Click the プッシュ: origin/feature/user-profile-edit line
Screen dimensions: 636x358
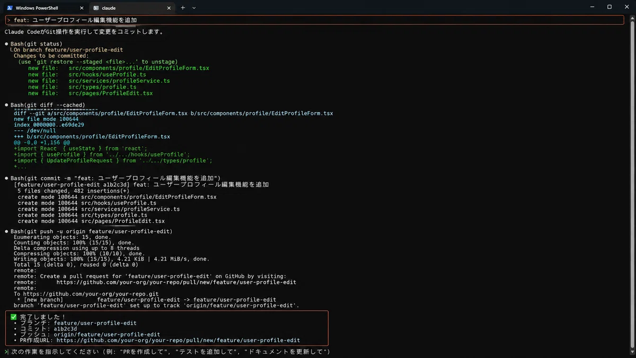pyautogui.click(x=87, y=335)
